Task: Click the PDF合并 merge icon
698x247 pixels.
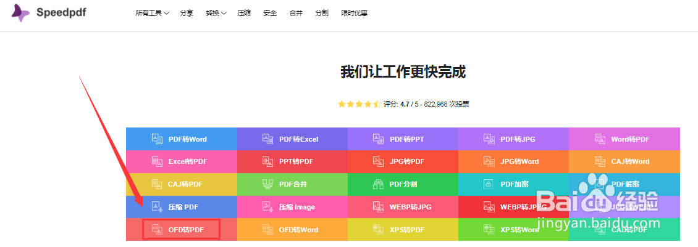Action: 267,184
